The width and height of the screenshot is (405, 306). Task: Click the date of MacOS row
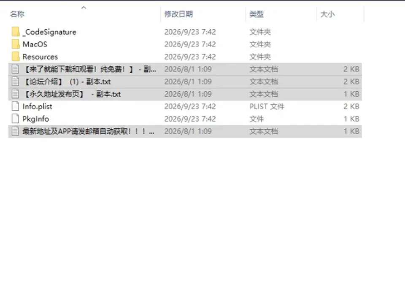click(x=190, y=44)
